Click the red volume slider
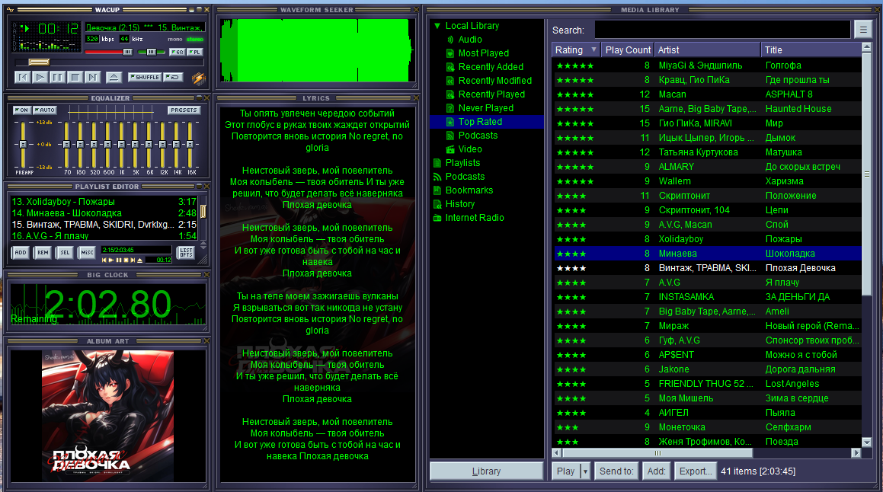Viewport: 883px width, 492px height. [108, 52]
